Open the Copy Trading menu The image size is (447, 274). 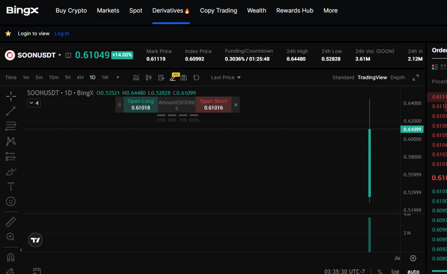(x=218, y=11)
